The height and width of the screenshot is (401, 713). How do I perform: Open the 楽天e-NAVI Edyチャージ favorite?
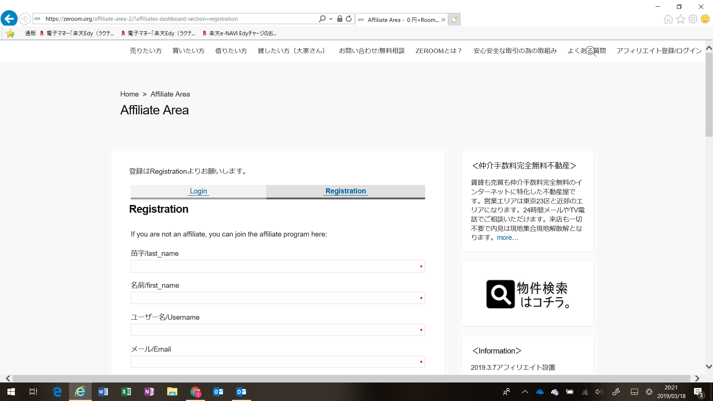[x=240, y=33]
